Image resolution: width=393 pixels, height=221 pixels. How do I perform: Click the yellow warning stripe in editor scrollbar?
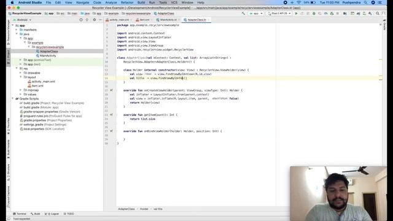pos(381,60)
